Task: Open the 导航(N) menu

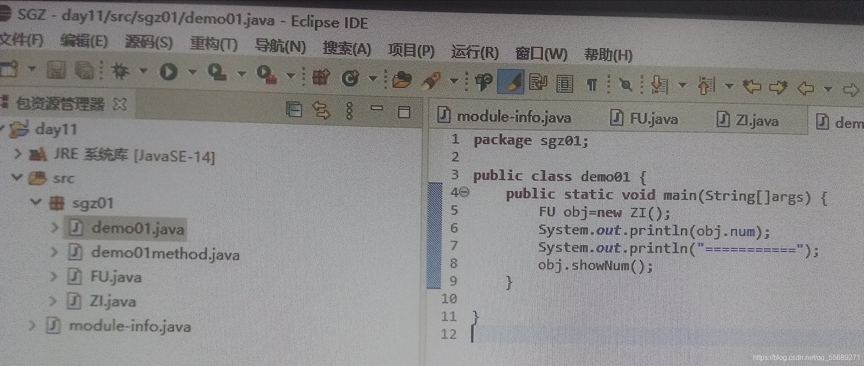Action: tap(281, 46)
